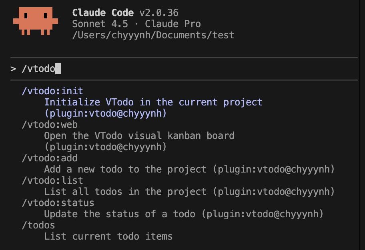
Task: Click the plugin:vtodo@chyyynh label under init
Action: tap(106, 113)
